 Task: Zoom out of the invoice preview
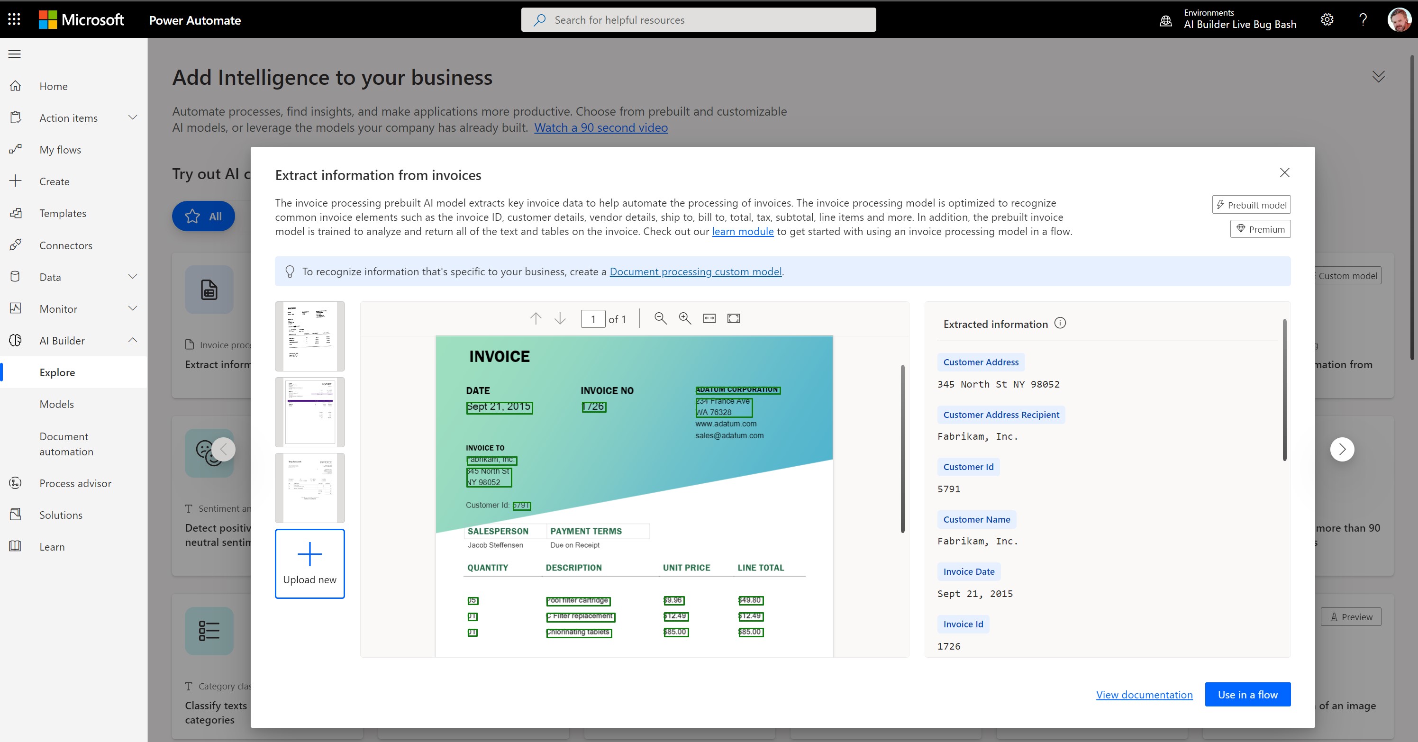click(661, 318)
